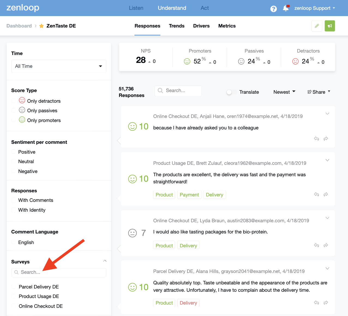Click the responses Search field

[x=178, y=91]
